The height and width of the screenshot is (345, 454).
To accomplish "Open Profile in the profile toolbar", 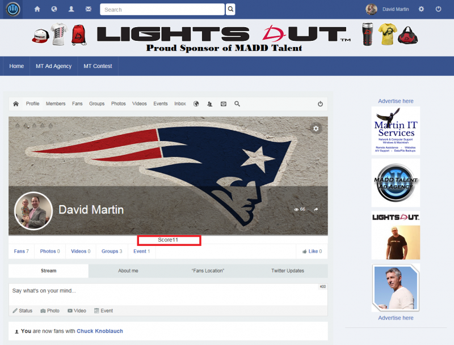I will (33, 104).
